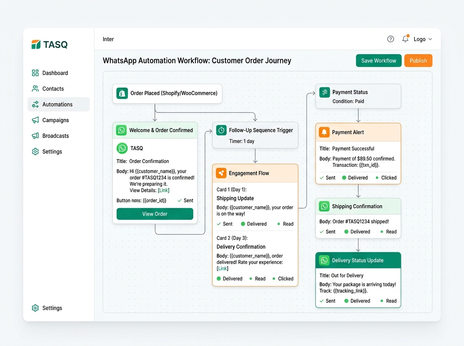Select Automations in the sidebar
Image resolution: width=464 pixels, height=346 pixels.
[59, 104]
